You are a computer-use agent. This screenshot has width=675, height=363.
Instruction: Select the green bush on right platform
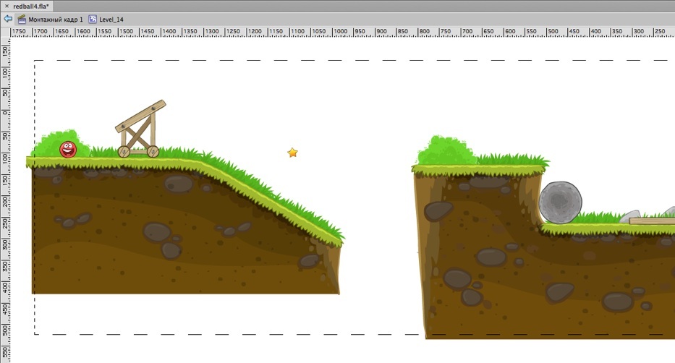[x=446, y=151]
